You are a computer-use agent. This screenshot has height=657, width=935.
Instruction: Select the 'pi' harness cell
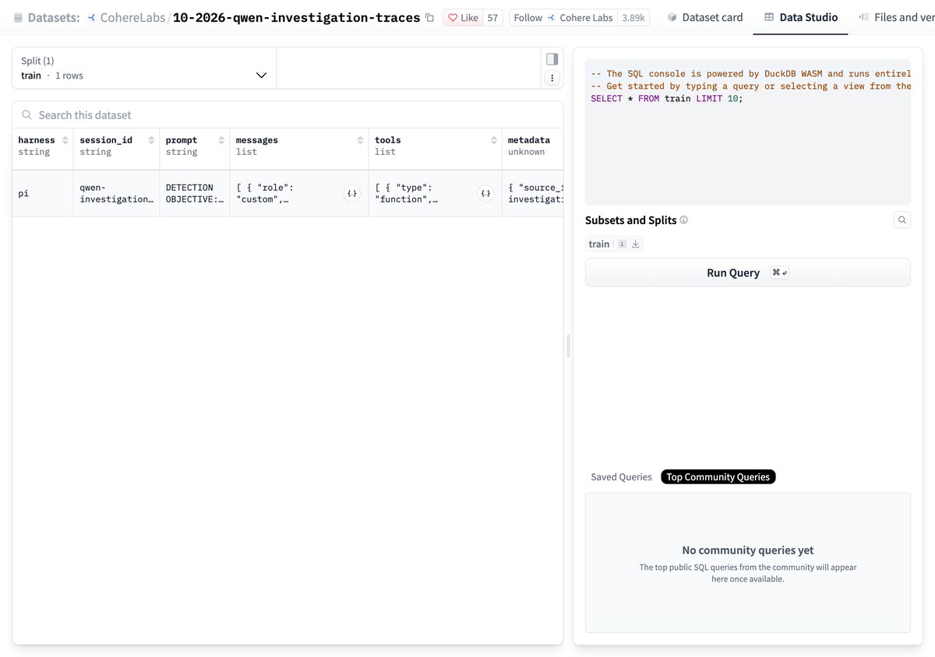tap(43, 193)
